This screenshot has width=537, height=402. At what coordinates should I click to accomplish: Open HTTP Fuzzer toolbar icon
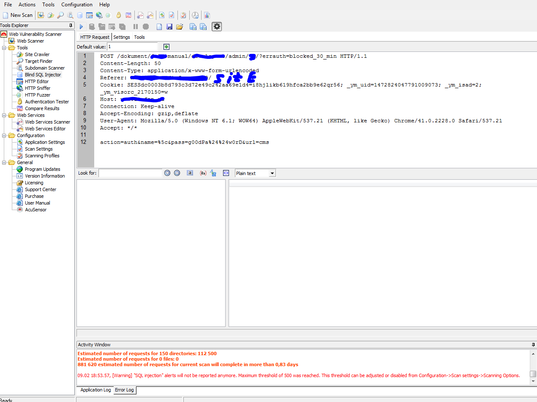coord(108,15)
